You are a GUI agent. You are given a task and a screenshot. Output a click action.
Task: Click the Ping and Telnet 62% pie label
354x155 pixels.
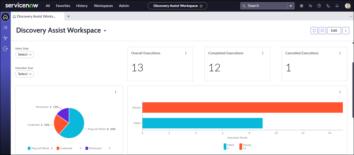click(x=101, y=129)
